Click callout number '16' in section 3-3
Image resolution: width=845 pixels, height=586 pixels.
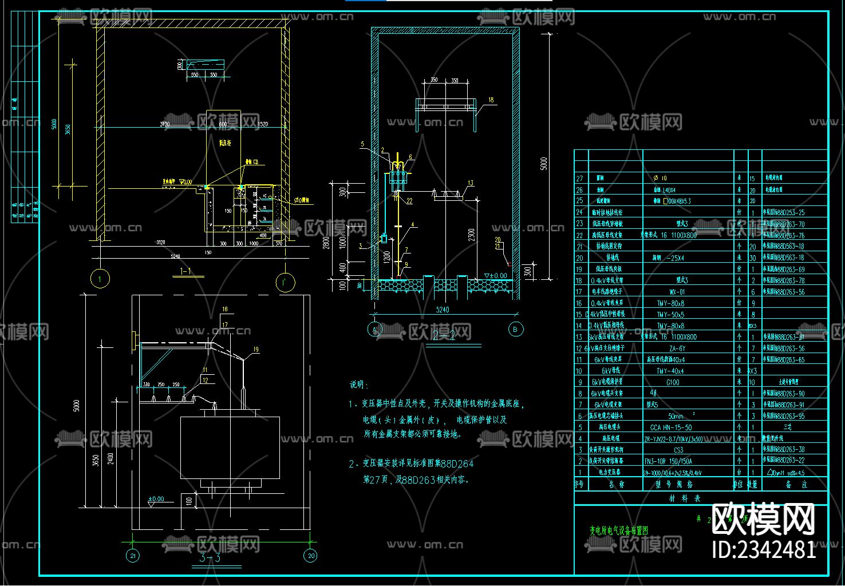pyautogui.click(x=225, y=309)
